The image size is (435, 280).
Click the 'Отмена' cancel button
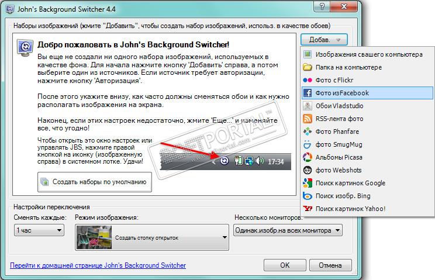pyautogui.click(x=330, y=265)
